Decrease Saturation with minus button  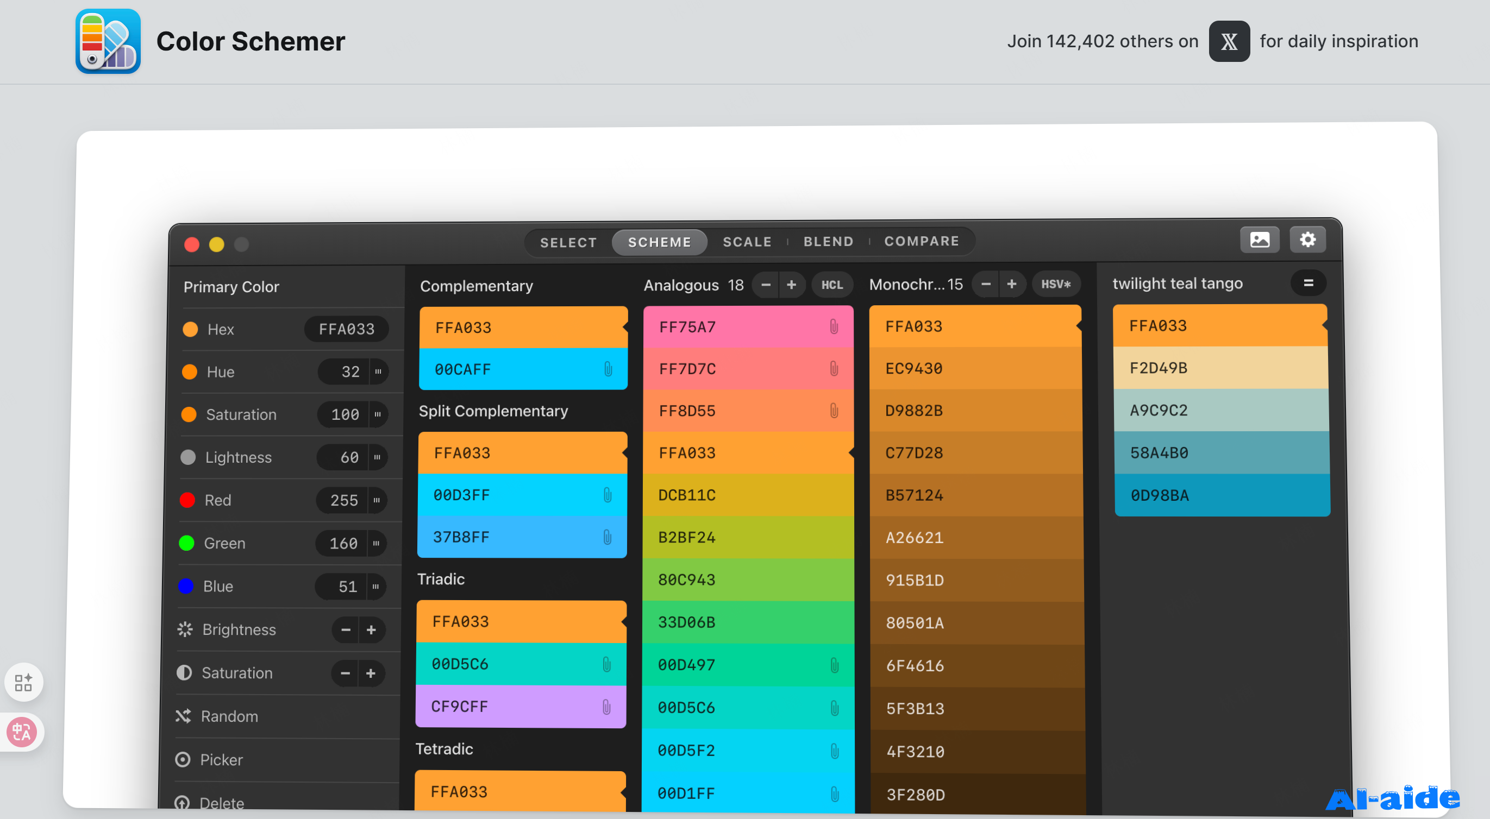(x=345, y=673)
